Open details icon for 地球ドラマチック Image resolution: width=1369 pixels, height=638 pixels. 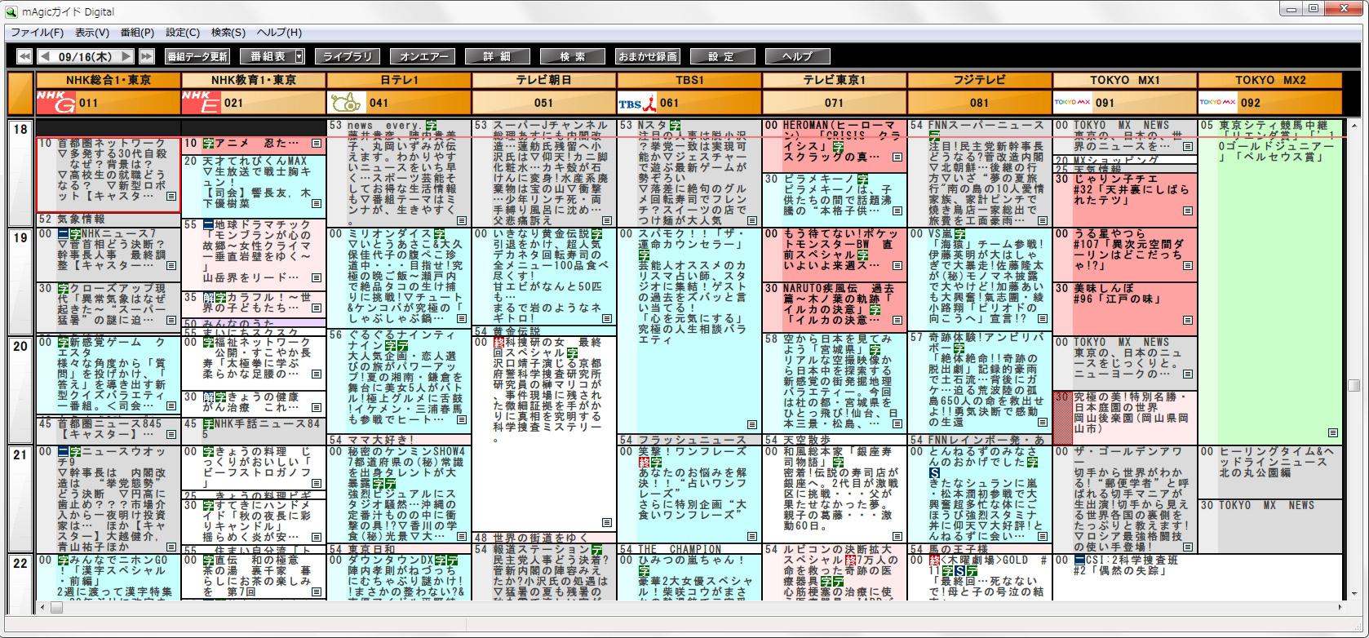pyautogui.click(x=317, y=278)
